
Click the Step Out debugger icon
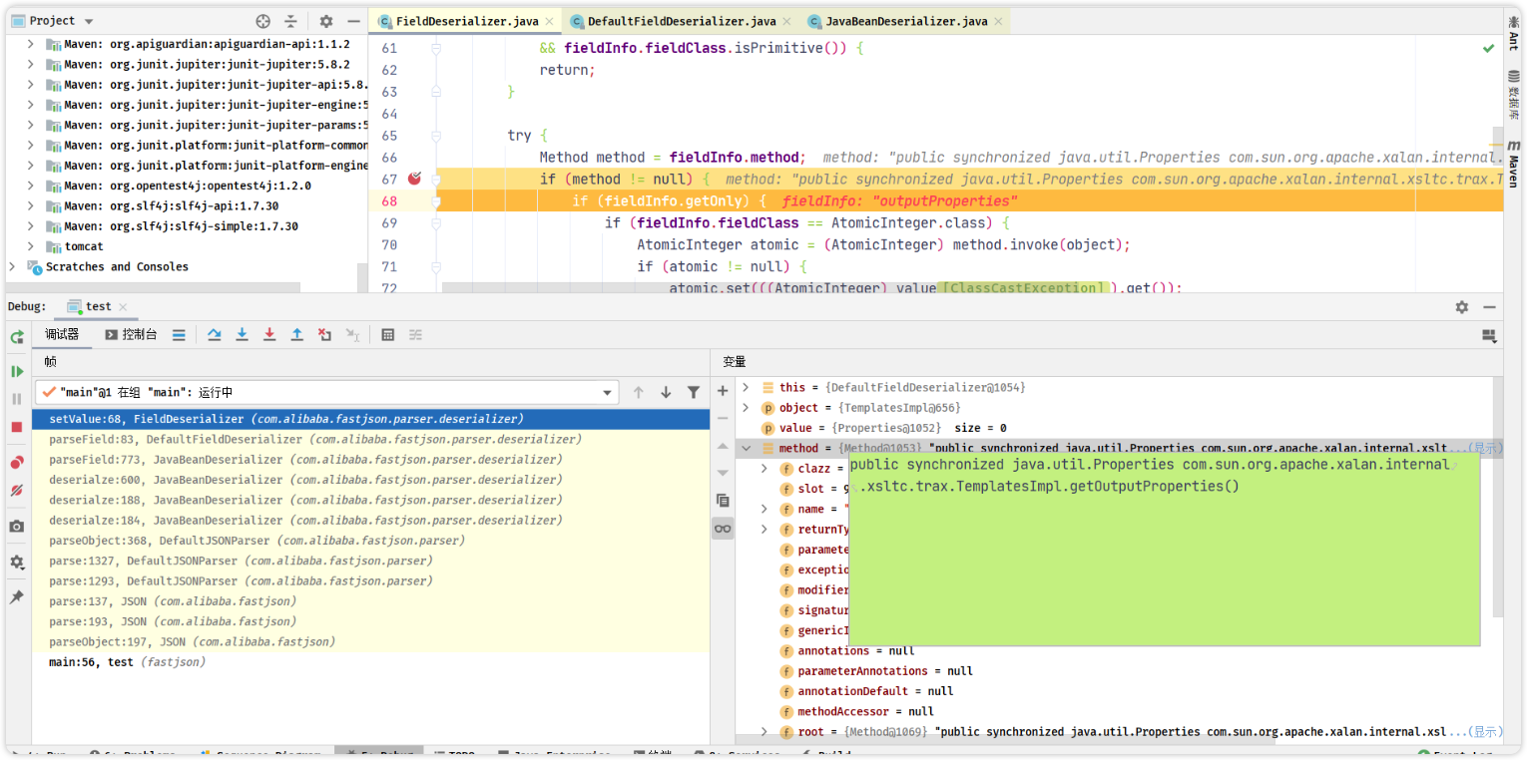pos(296,335)
